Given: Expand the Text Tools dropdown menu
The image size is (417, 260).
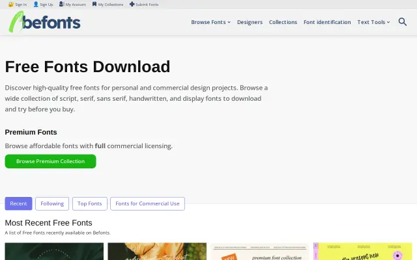Looking at the screenshot, I should (x=373, y=22).
